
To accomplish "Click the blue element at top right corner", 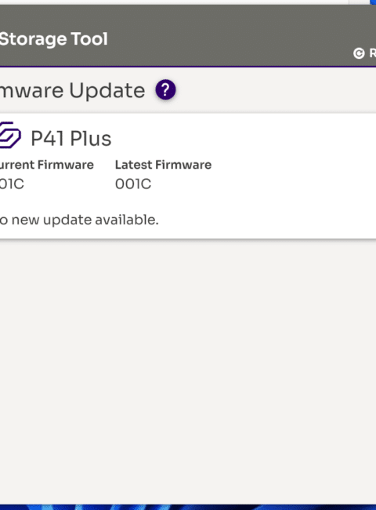I will click(x=373, y=2).
